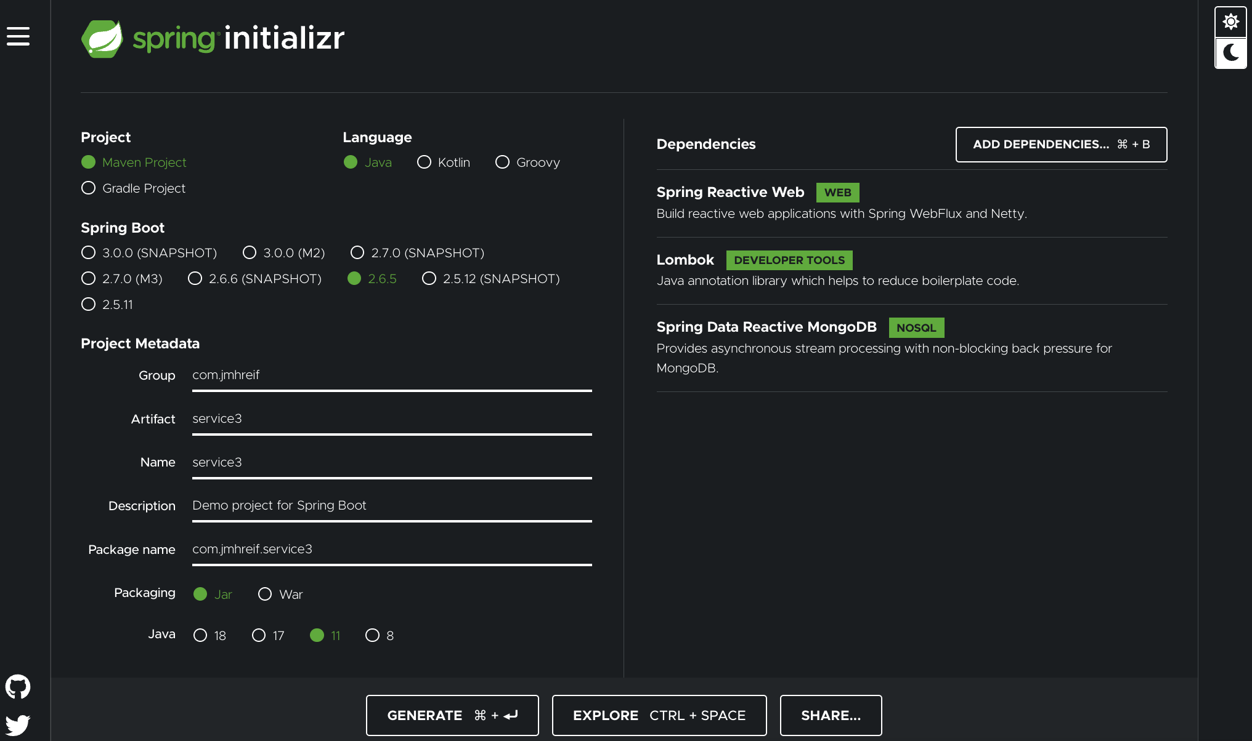
Task: Choose Kotlin as the language
Action: (444, 162)
